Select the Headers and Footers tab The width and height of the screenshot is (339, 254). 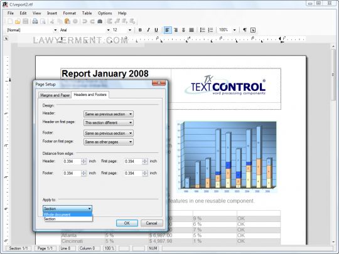90,95
